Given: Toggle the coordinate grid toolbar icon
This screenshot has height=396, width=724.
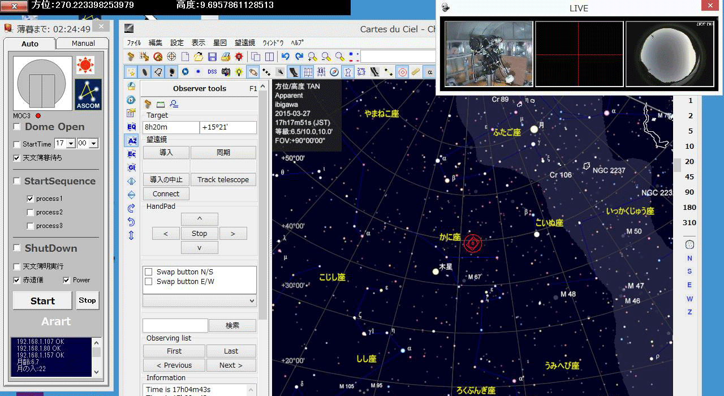Looking at the screenshot, I should (308, 72).
